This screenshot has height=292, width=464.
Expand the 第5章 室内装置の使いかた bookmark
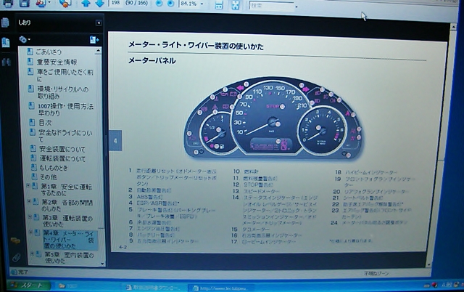tap(32, 254)
